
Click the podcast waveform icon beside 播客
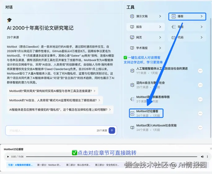[x=174, y=16]
